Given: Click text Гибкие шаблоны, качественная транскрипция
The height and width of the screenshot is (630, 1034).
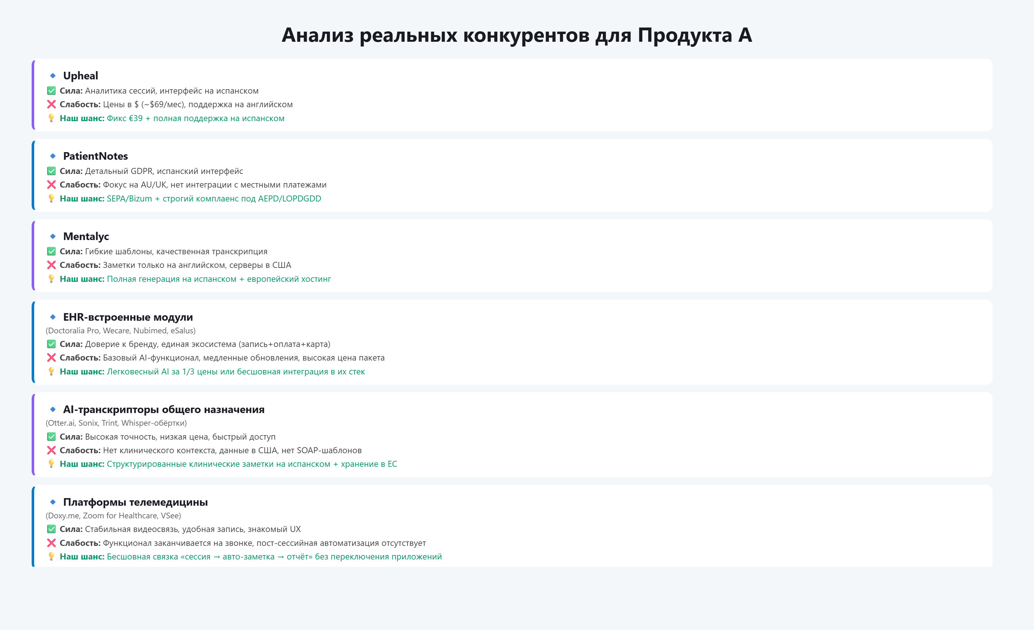Looking at the screenshot, I should [x=176, y=252].
